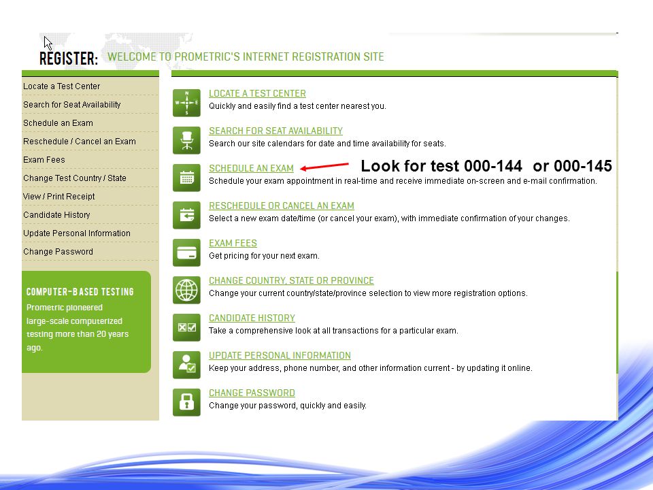653x490 pixels.
Task: Click text 'Change your password, quickly and easily.'
Action: coord(287,406)
